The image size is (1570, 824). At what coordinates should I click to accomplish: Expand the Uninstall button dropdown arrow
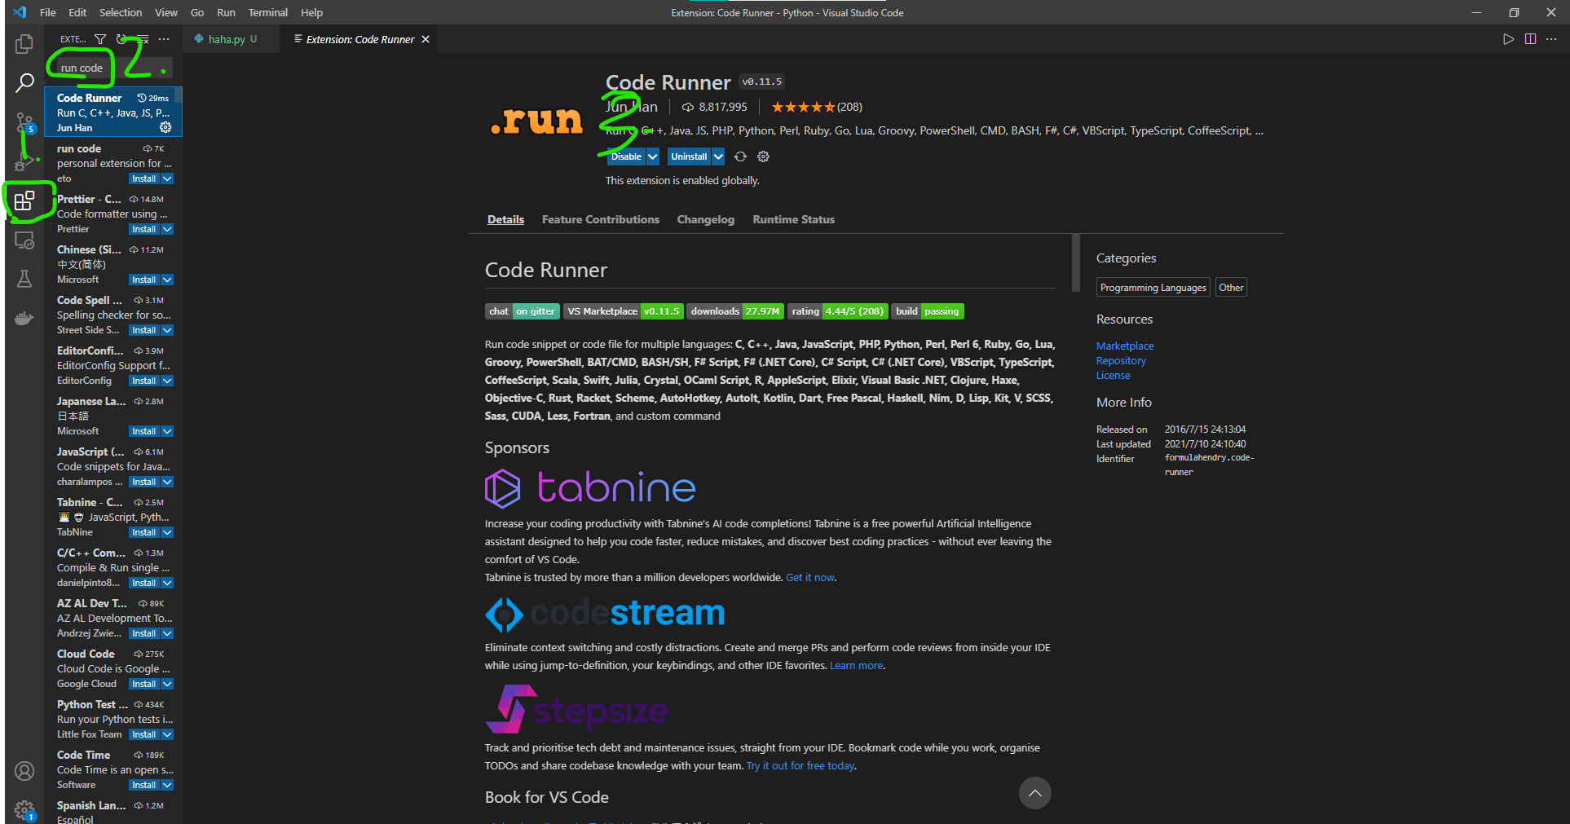pos(718,156)
